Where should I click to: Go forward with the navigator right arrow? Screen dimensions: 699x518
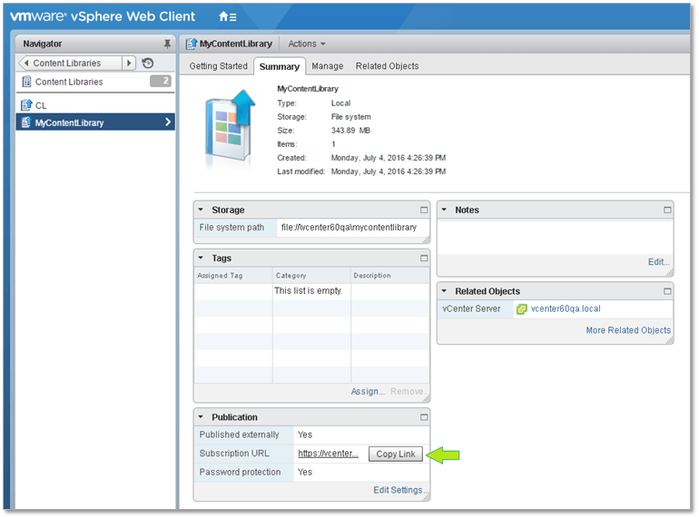[129, 63]
